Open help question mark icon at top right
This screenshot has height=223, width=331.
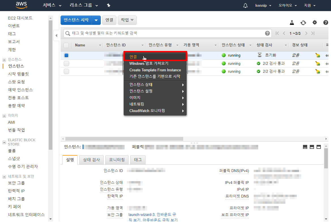326,22
